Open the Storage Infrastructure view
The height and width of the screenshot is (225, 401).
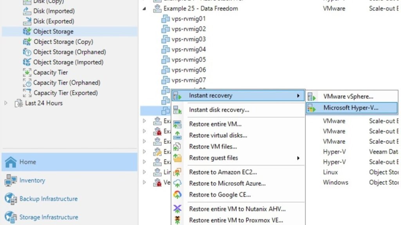click(x=70, y=217)
